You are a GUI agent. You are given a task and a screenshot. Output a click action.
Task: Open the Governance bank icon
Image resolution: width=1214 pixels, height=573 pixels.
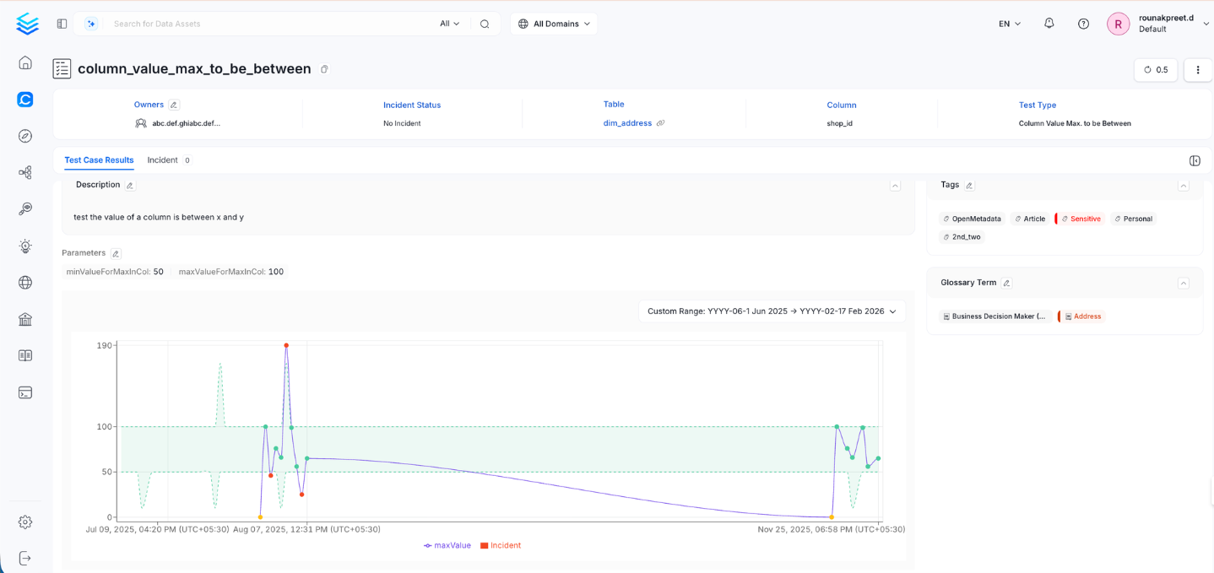(x=25, y=319)
